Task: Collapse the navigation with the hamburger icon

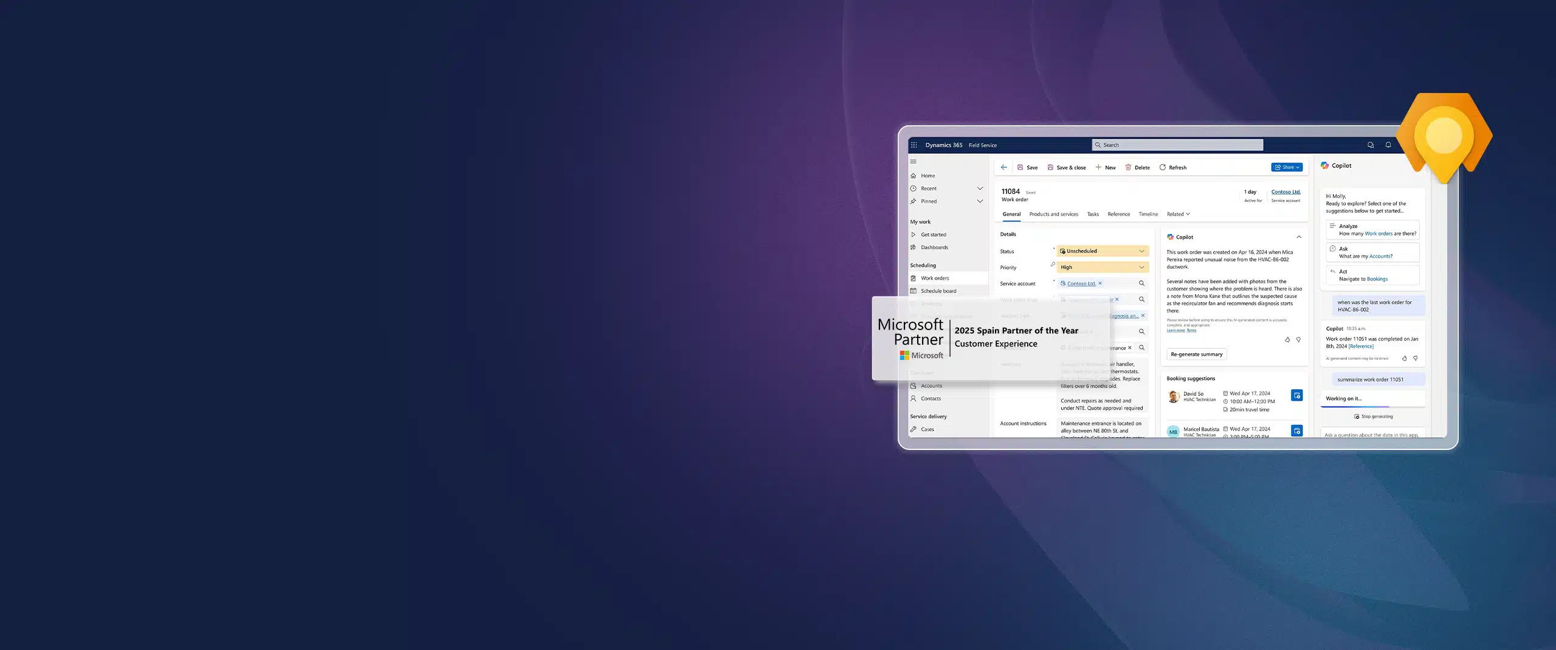Action: tap(913, 162)
